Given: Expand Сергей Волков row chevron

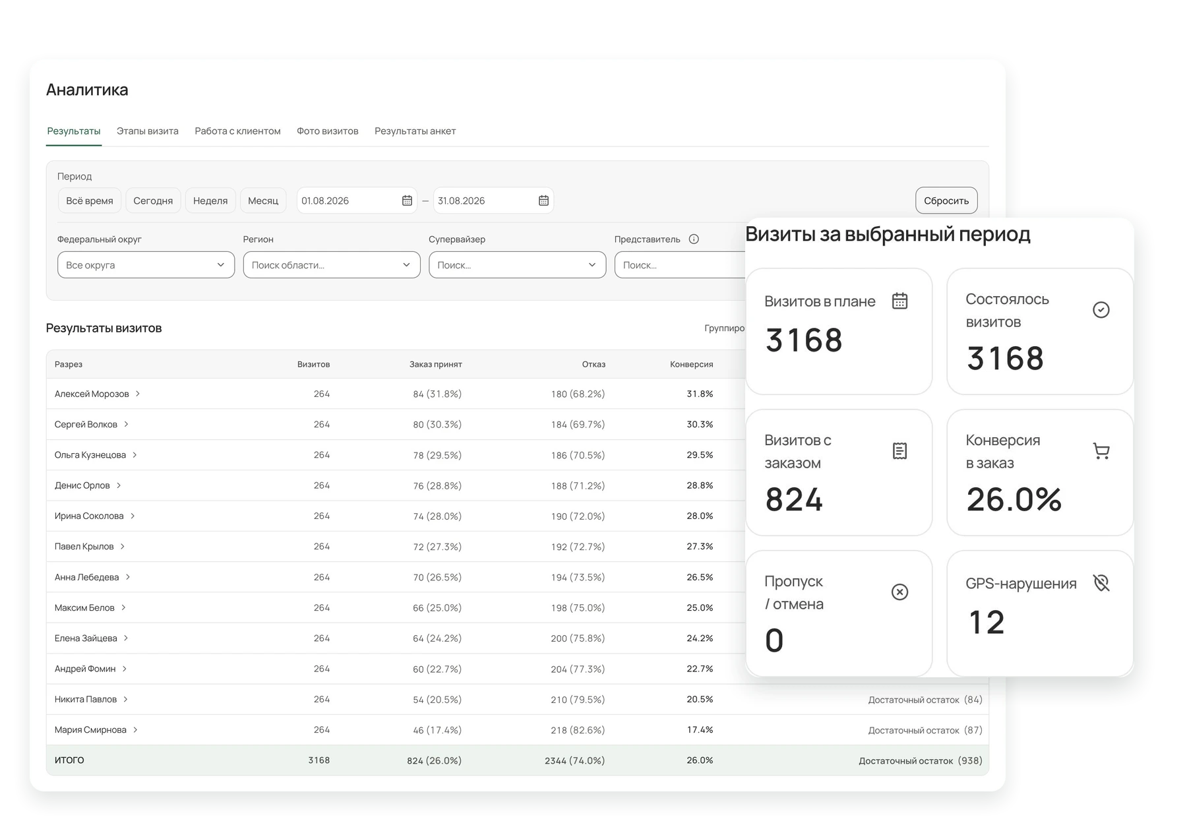Looking at the screenshot, I should pyautogui.click(x=126, y=424).
